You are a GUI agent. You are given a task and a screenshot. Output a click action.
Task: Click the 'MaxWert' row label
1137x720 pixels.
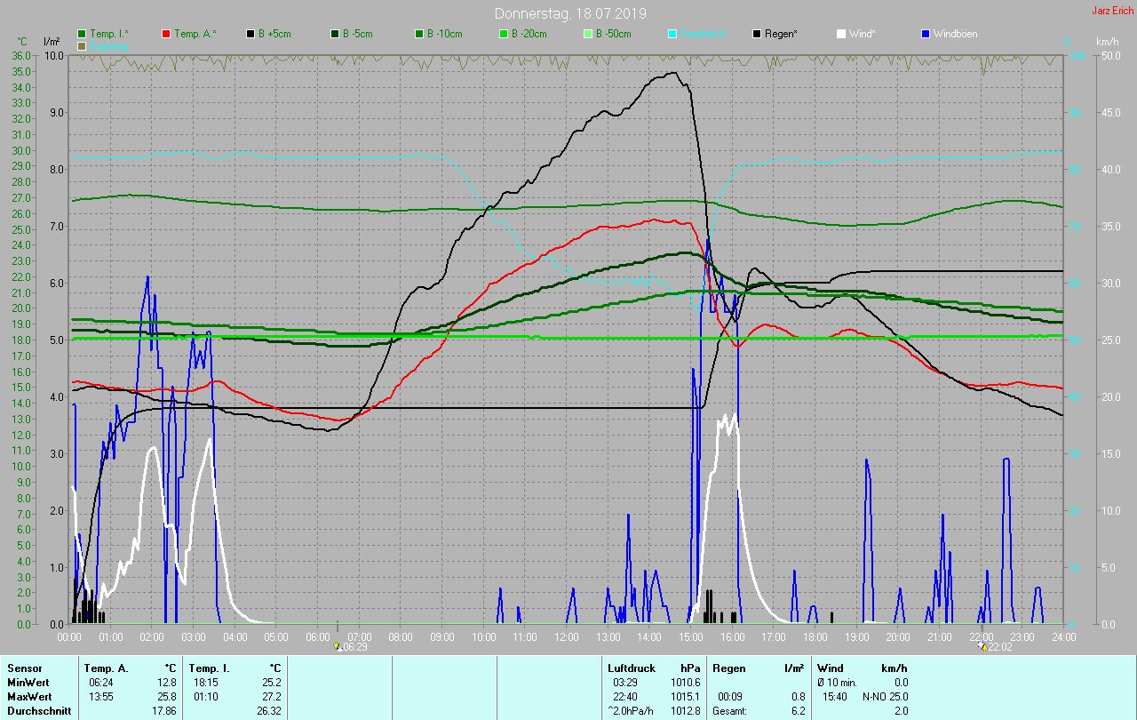tap(29, 697)
